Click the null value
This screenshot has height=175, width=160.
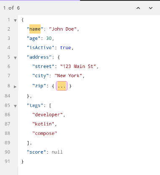point(57,152)
